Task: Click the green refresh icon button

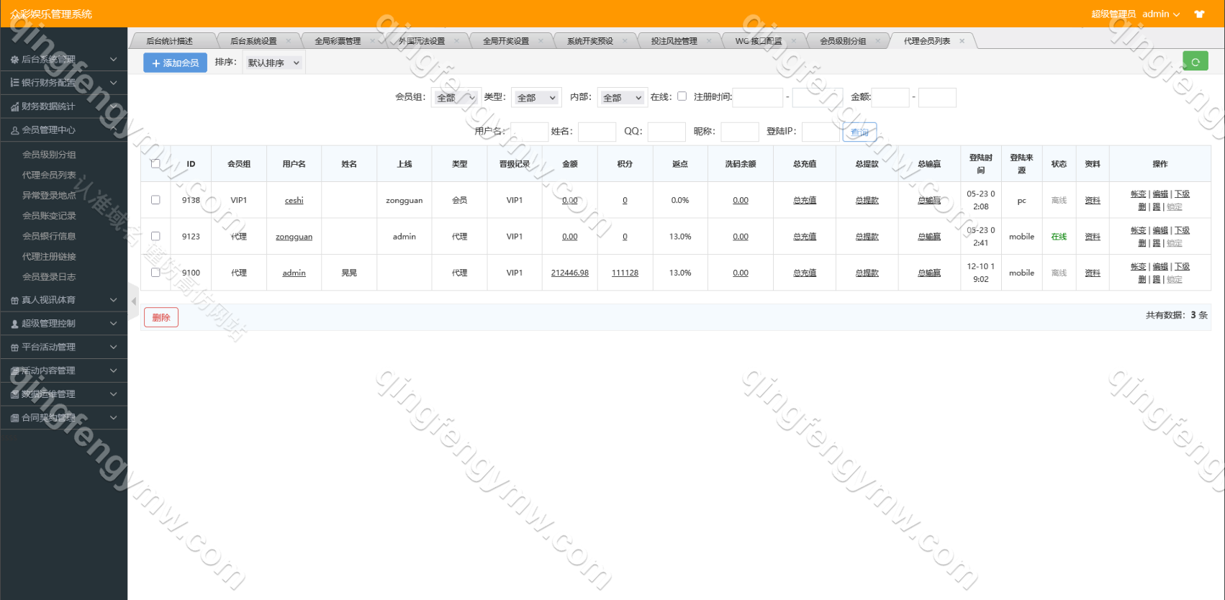Action: (x=1195, y=62)
